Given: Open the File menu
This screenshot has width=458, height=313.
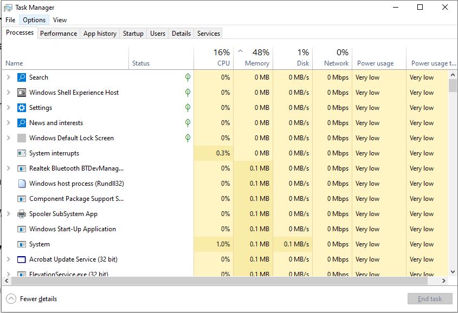Looking at the screenshot, I should (10, 20).
